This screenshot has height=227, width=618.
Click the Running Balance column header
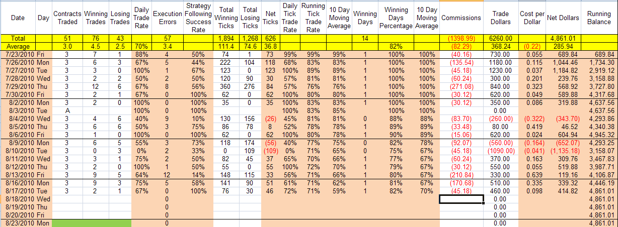[598, 18]
